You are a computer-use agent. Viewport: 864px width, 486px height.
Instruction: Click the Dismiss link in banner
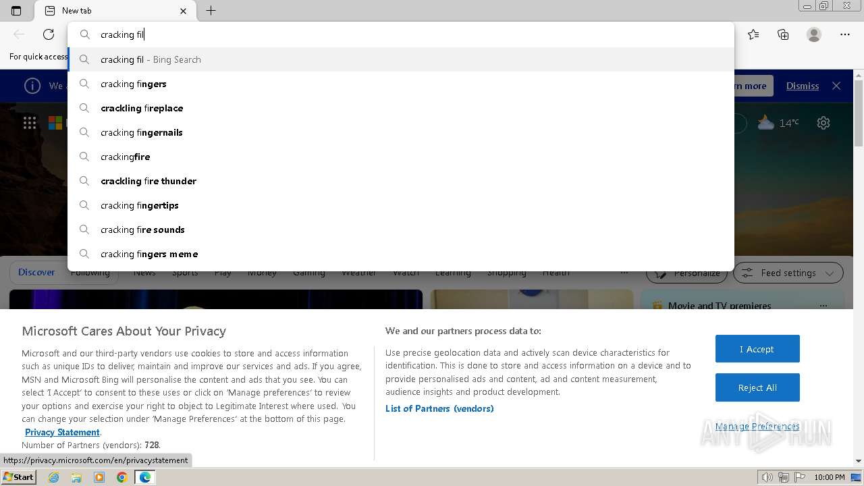click(x=803, y=86)
